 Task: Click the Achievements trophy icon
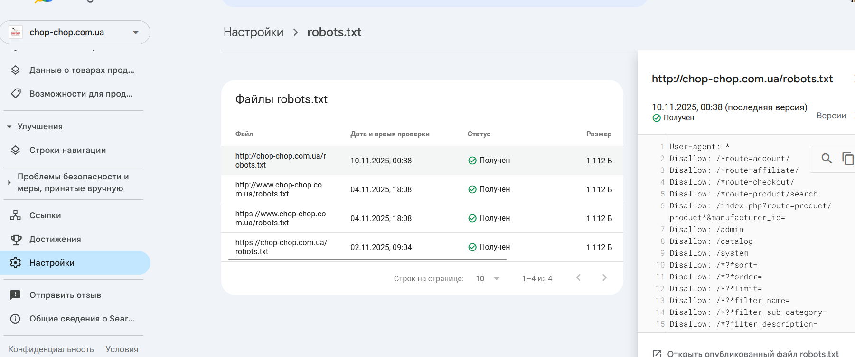[16, 240]
